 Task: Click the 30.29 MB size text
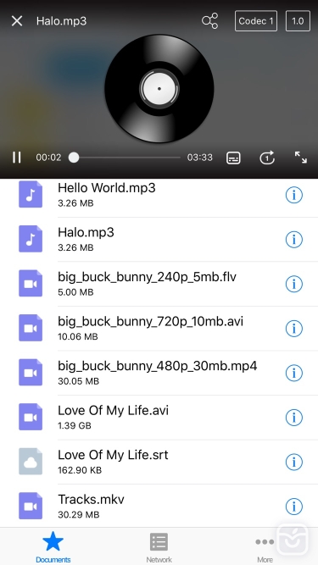point(78,514)
